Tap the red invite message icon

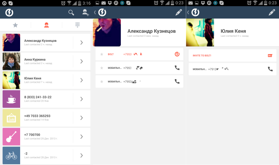[x=270, y=56]
